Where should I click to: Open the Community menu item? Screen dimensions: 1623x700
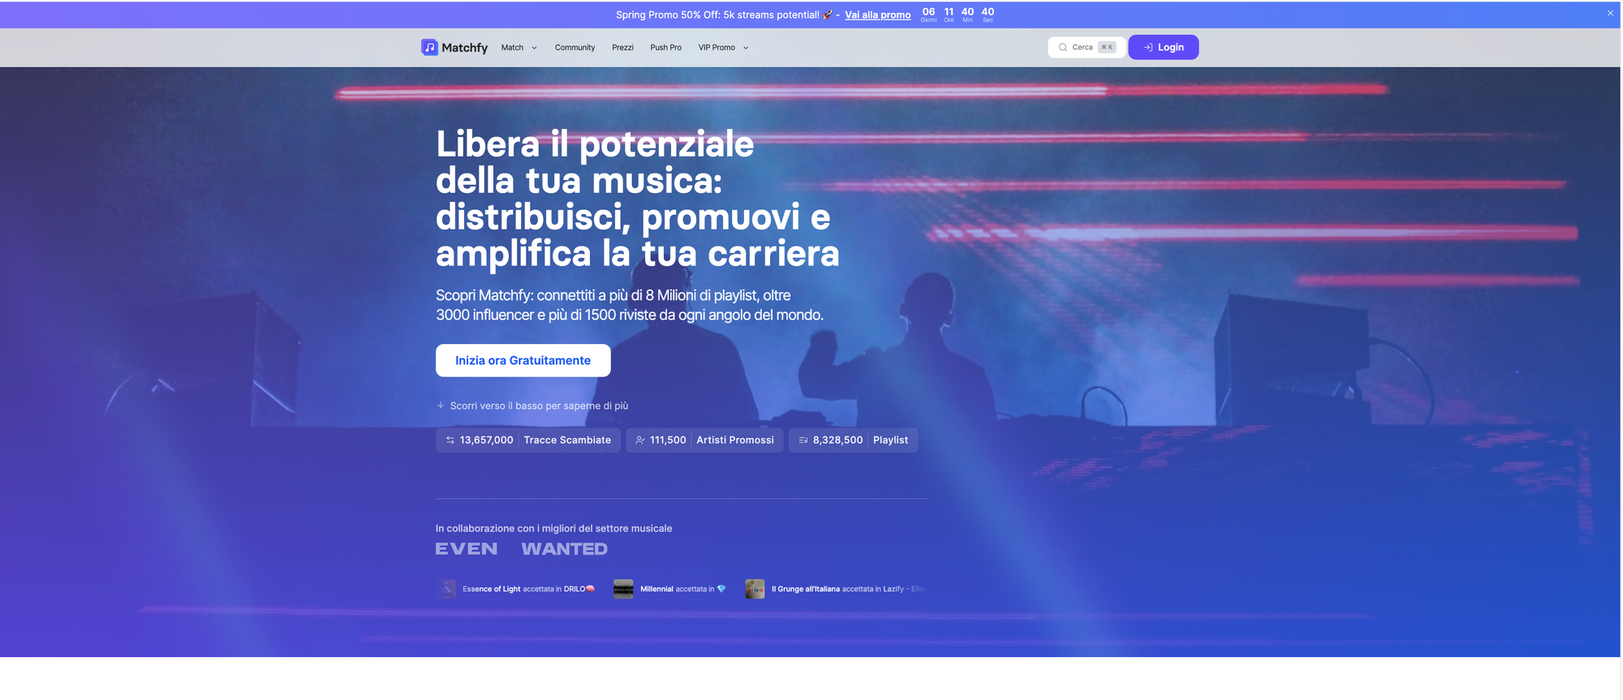(575, 47)
